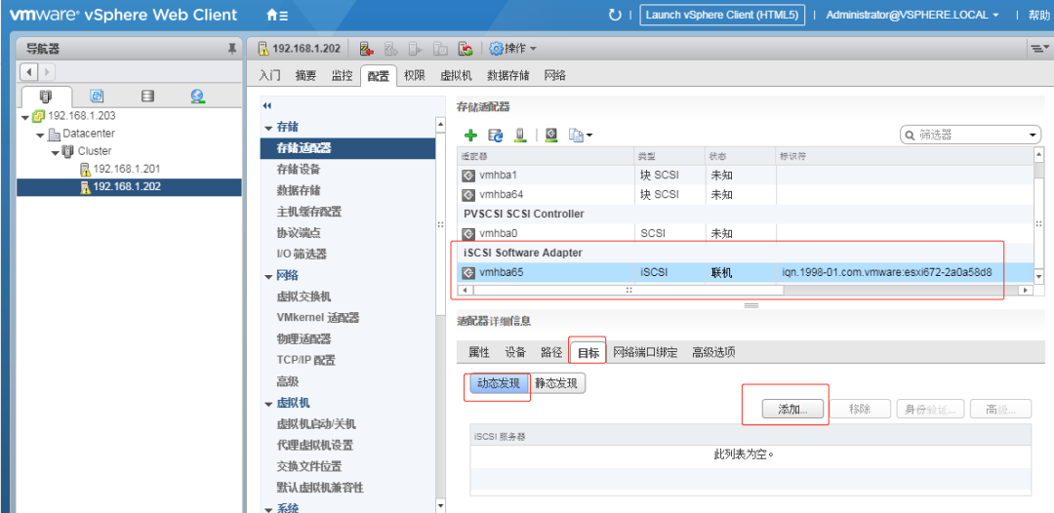Collapse the 网络 section

(x=268, y=276)
